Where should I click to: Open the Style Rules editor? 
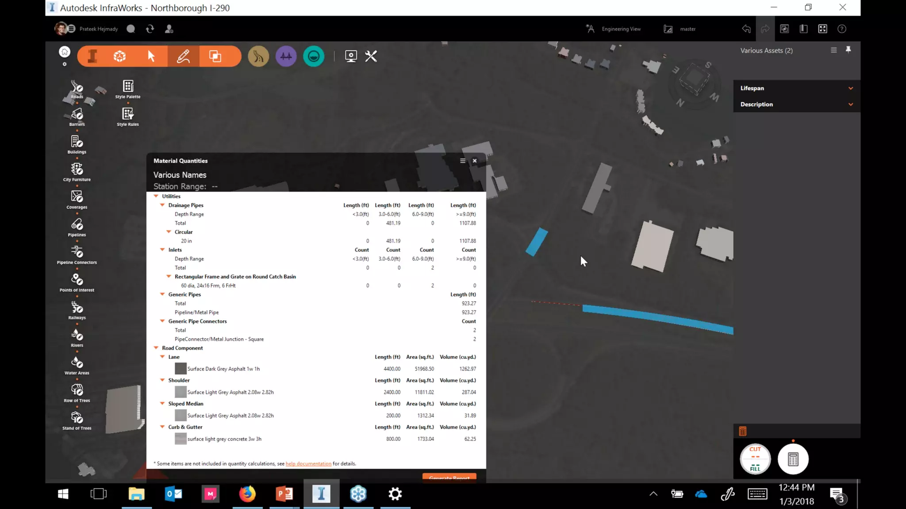pyautogui.click(x=128, y=117)
